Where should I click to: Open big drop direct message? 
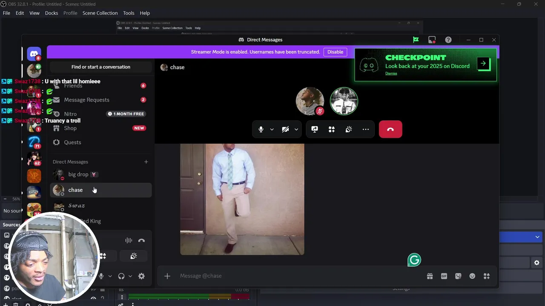click(101, 174)
